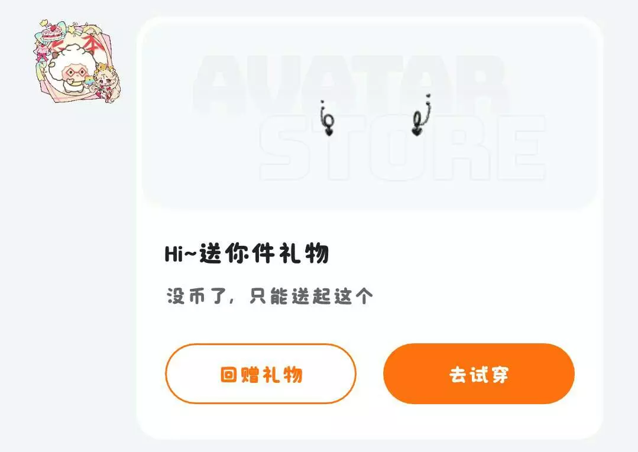The height and width of the screenshot is (452, 638).
Task: Click the STORE watermark text
Action: 402,148
